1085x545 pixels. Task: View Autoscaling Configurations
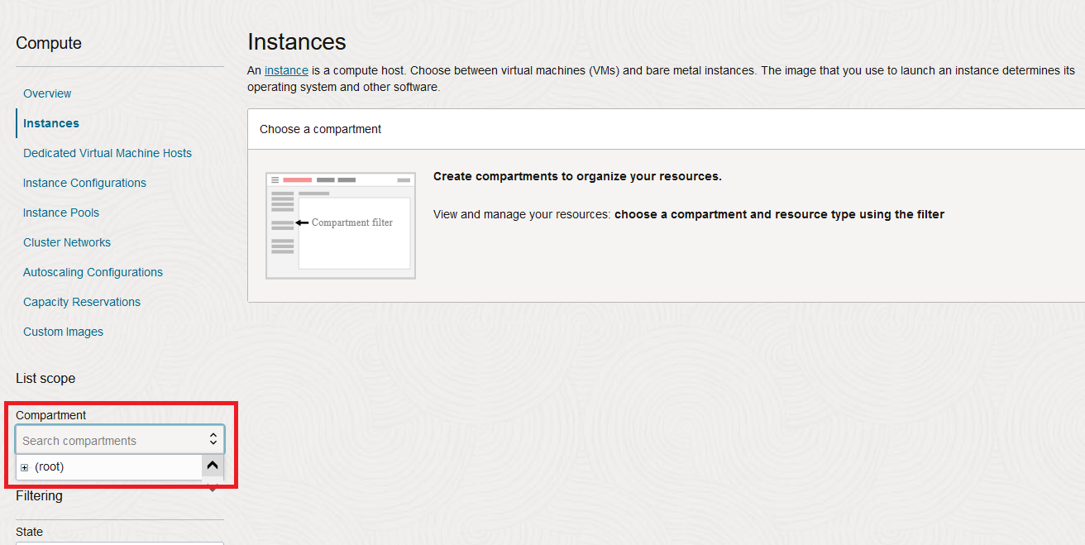click(93, 272)
